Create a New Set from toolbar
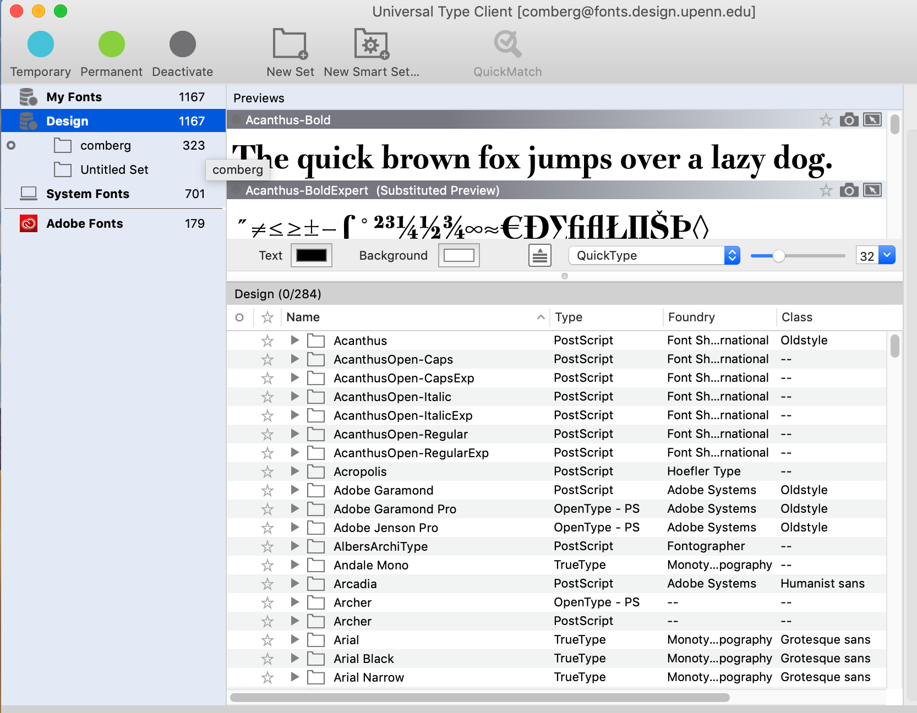This screenshot has height=713, width=917. point(290,45)
